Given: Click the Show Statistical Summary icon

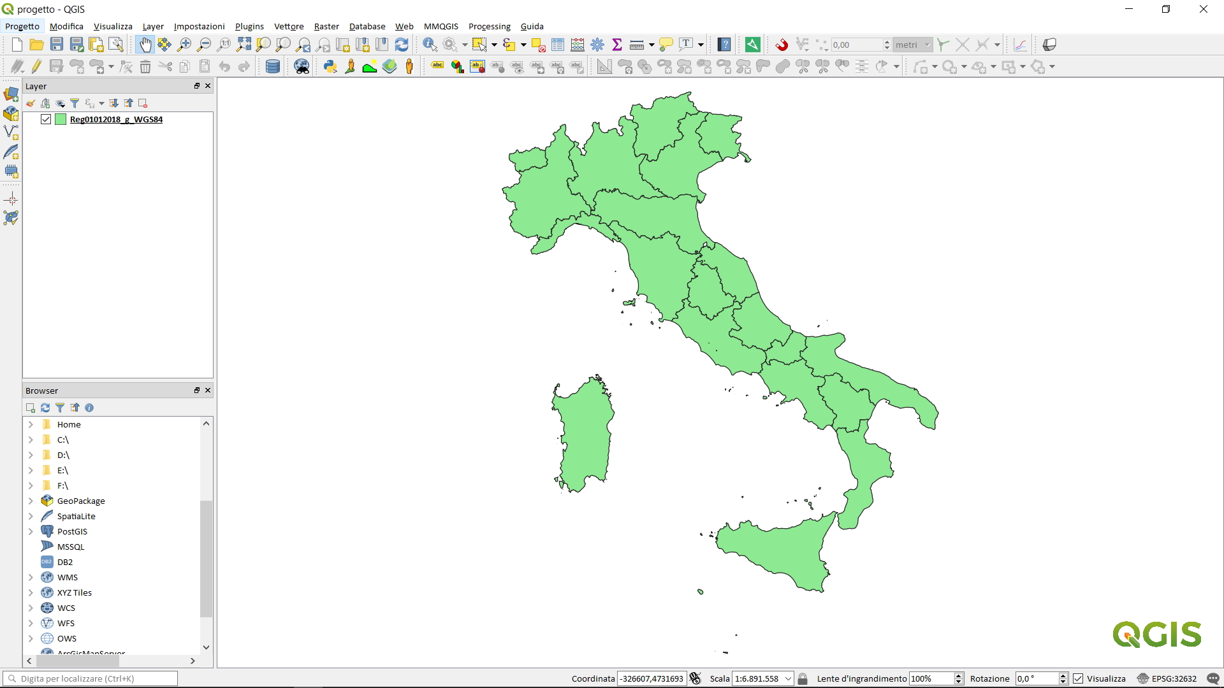Looking at the screenshot, I should point(617,45).
